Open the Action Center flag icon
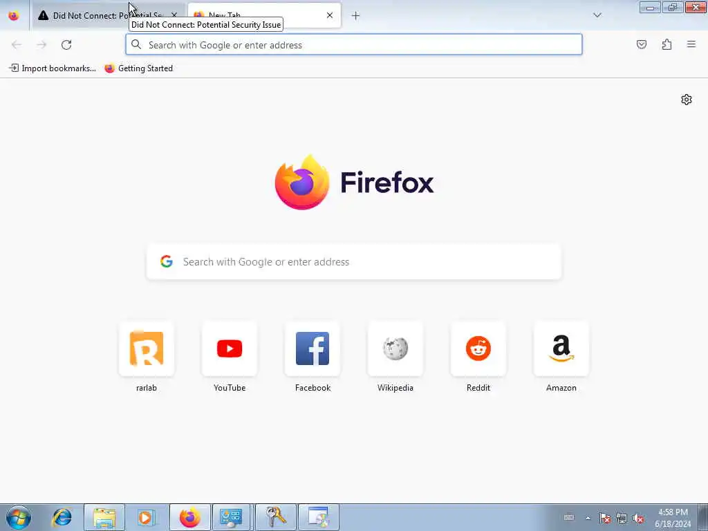708x531 pixels. tap(605, 518)
